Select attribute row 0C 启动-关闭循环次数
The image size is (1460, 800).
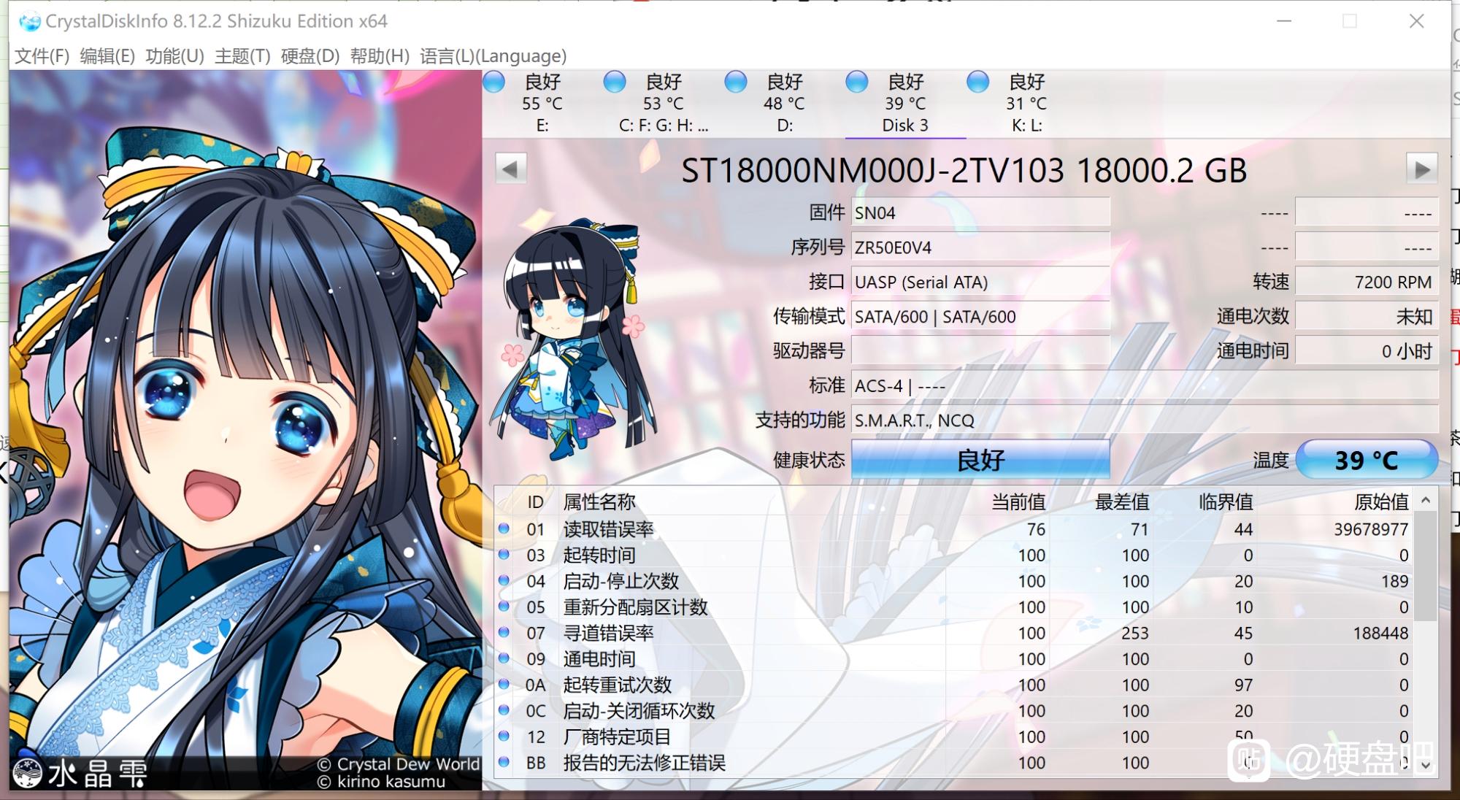coord(954,711)
